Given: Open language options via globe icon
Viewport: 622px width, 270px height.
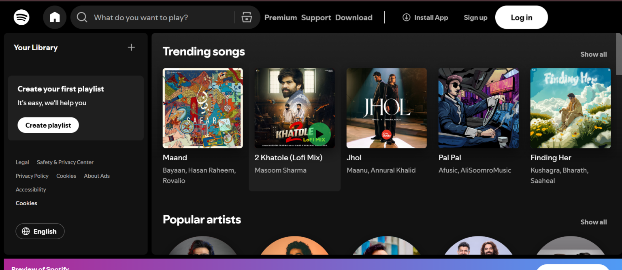Looking at the screenshot, I should pyautogui.click(x=26, y=231).
